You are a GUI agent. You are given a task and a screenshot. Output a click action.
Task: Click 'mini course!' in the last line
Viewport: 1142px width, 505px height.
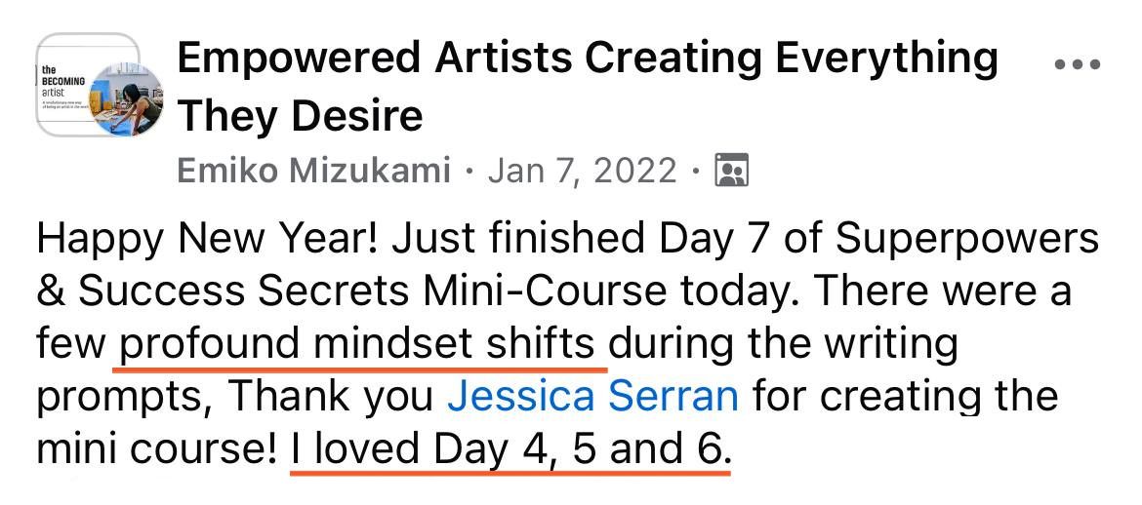156,448
